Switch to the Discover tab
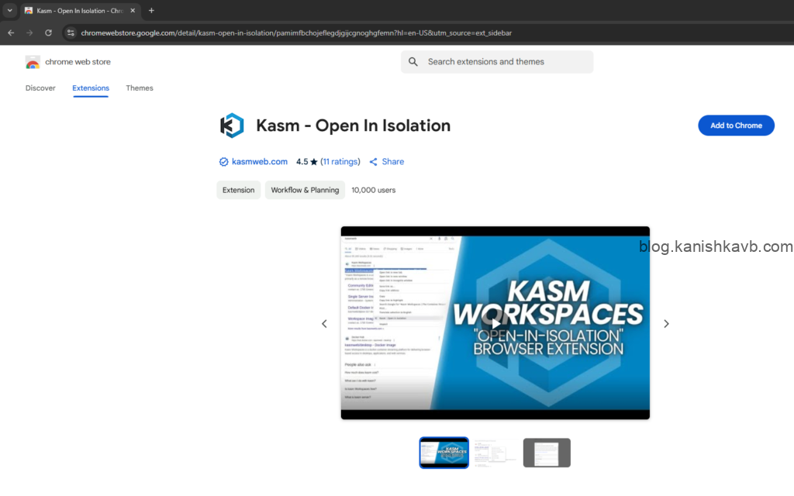Image resolution: width=794 pixels, height=496 pixels. [x=40, y=88]
